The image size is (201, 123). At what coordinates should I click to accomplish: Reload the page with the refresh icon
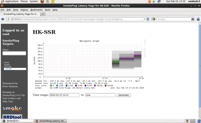148,19
